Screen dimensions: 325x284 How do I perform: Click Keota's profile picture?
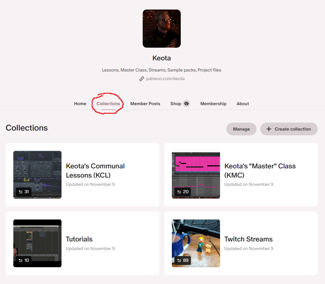click(x=161, y=29)
